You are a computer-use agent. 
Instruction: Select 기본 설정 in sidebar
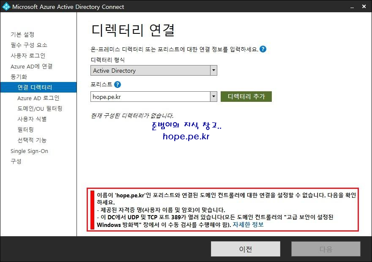[22, 34]
